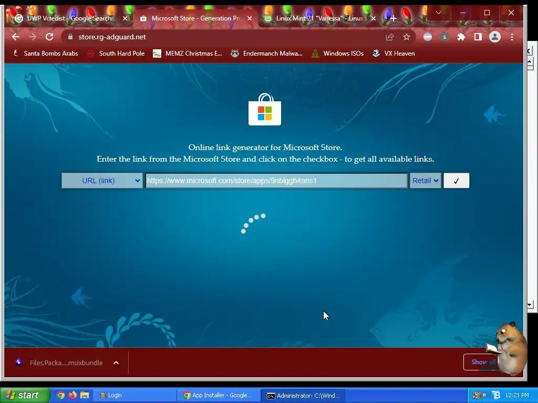Click the checkmark generate button

pyautogui.click(x=457, y=181)
